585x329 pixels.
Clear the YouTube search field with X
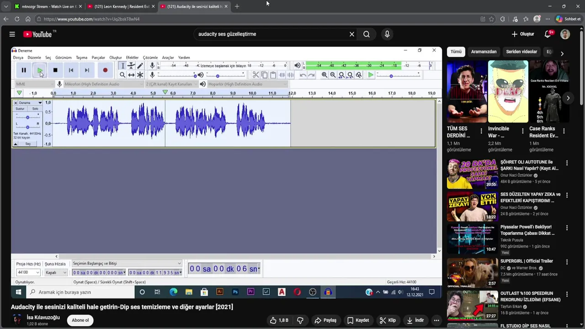click(352, 34)
